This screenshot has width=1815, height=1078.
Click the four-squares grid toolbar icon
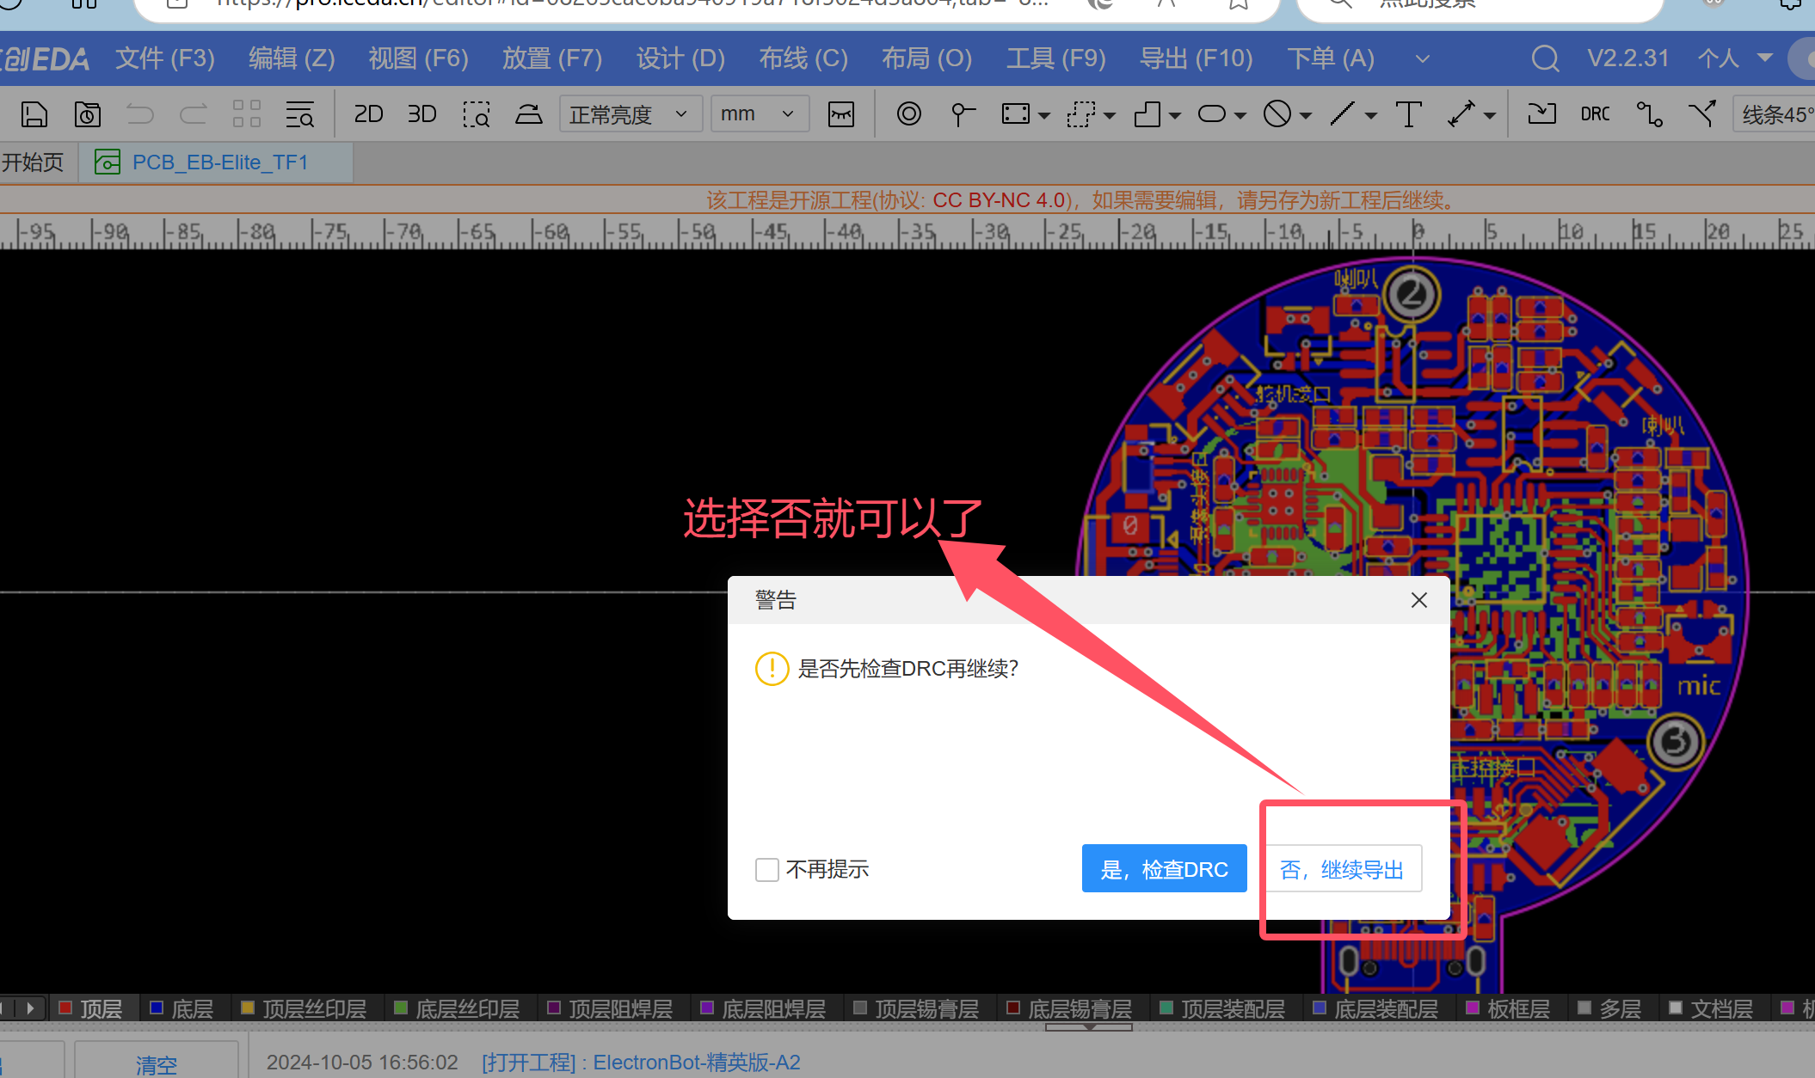pyautogui.click(x=247, y=114)
